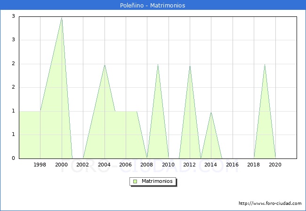Click the 'Matrimonios' legend label
306x211 pixels.
point(157,181)
